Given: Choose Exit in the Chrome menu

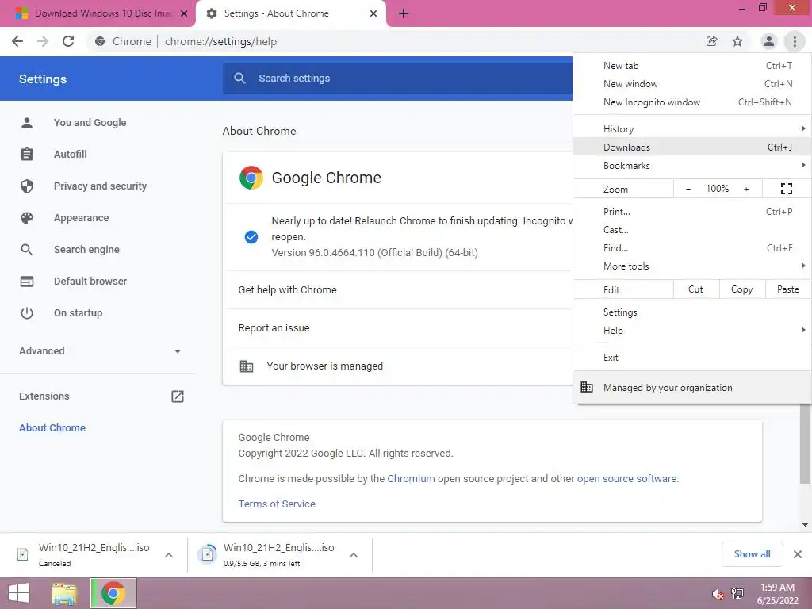Looking at the screenshot, I should point(692,358).
